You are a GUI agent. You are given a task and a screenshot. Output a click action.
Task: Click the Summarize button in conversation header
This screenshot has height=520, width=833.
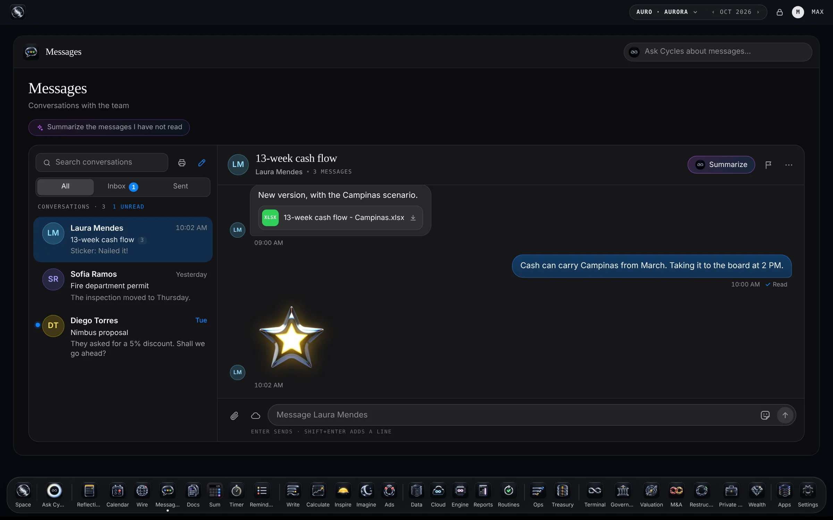coord(721,165)
